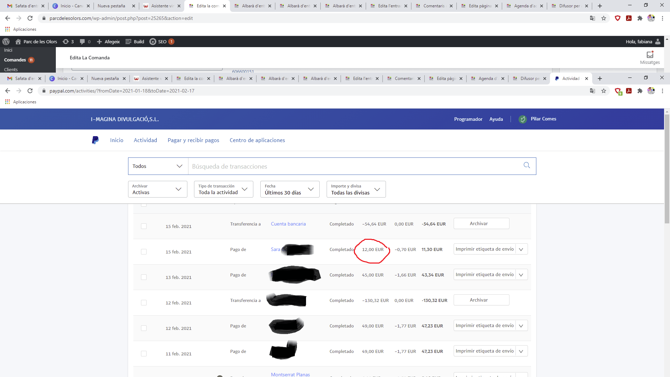Go back in the PayPal browser window
670x377 pixels.
click(8, 91)
